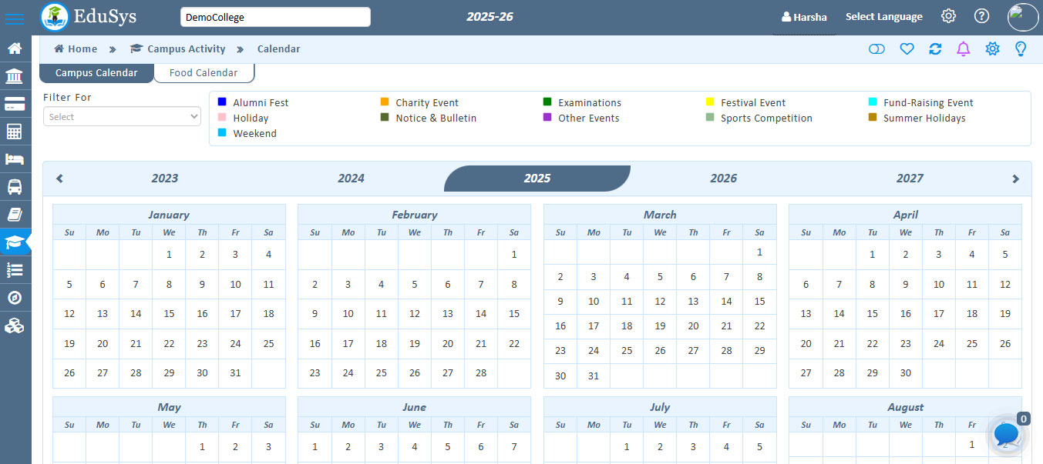Select the year 2026 in the calendar
The image size is (1043, 464).
[x=723, y=178]
